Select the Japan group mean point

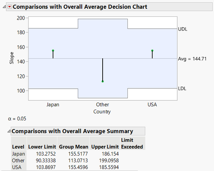pyautogui.click(x=53, y=51)
